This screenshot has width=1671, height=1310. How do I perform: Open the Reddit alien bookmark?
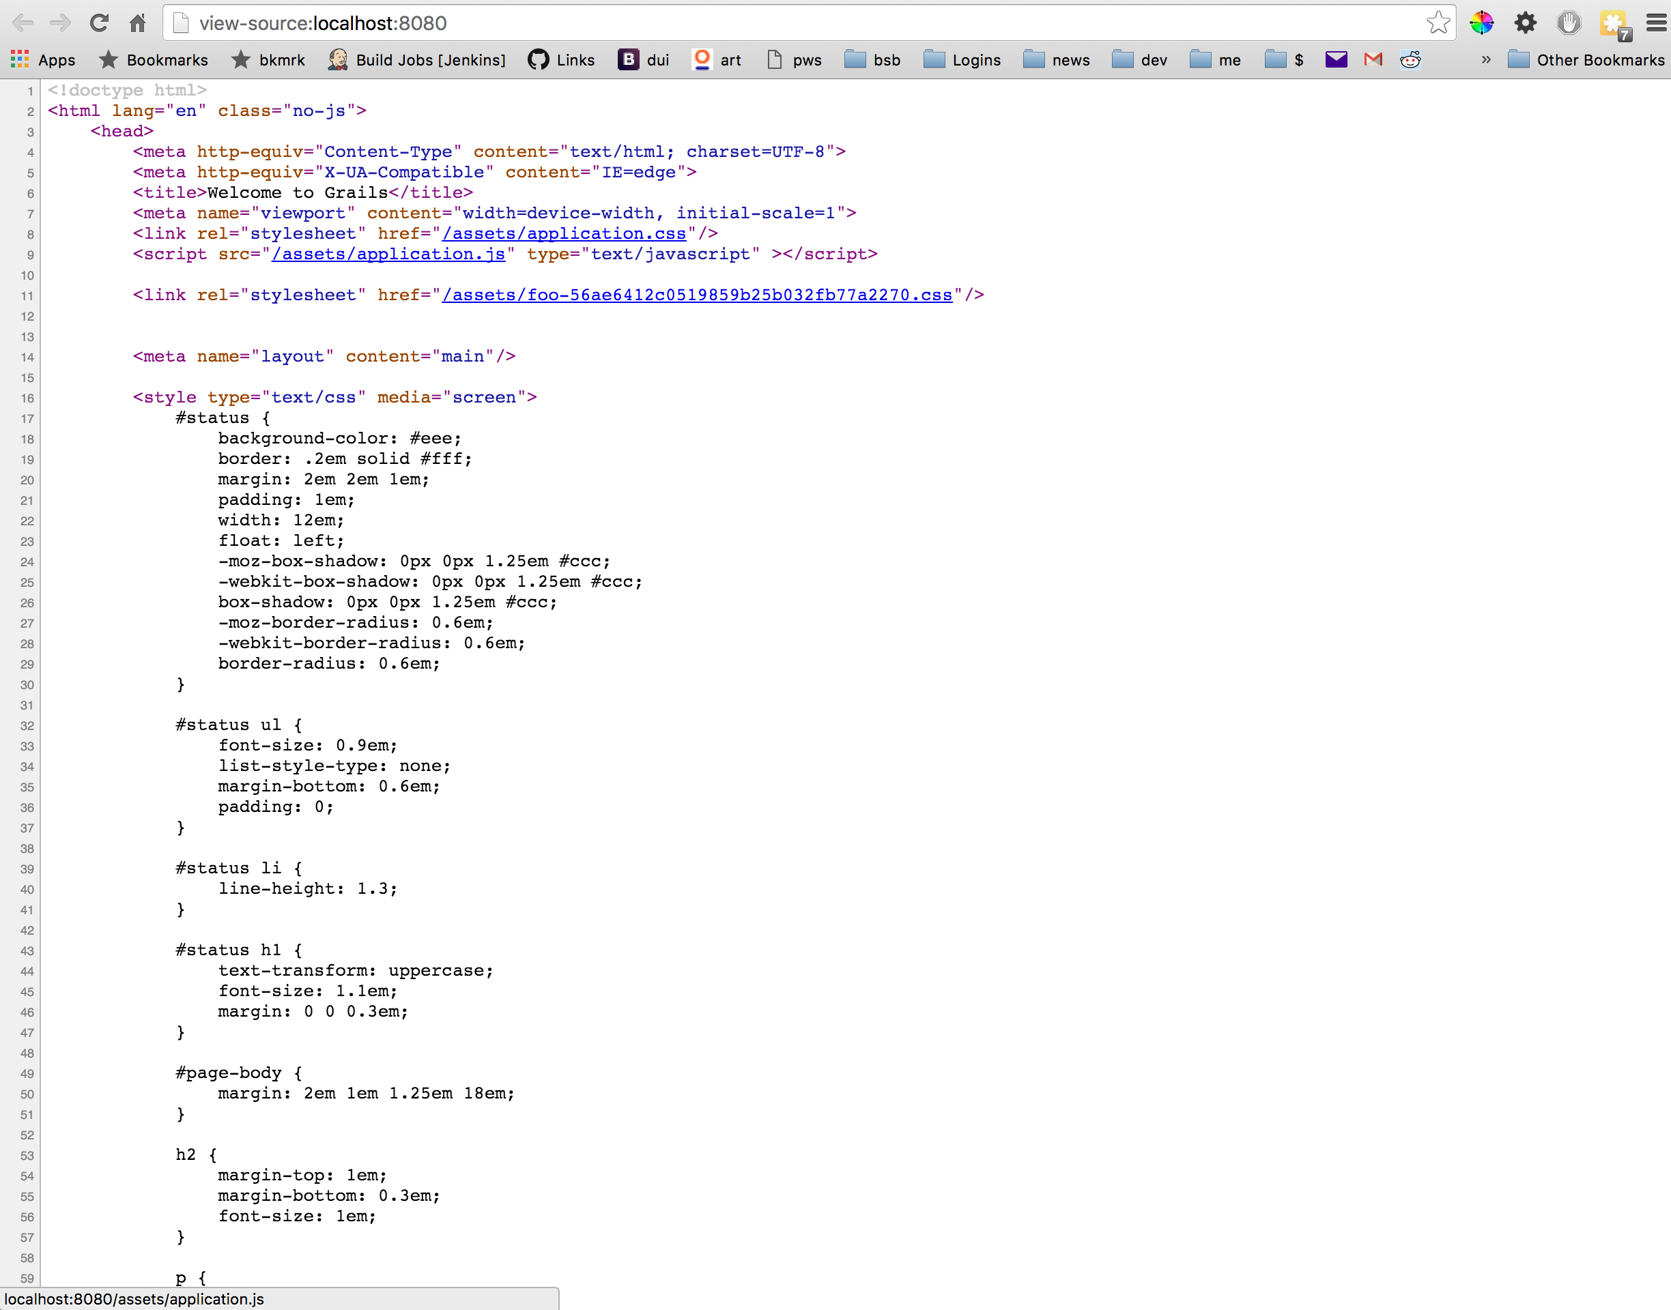click(1410, 59)
